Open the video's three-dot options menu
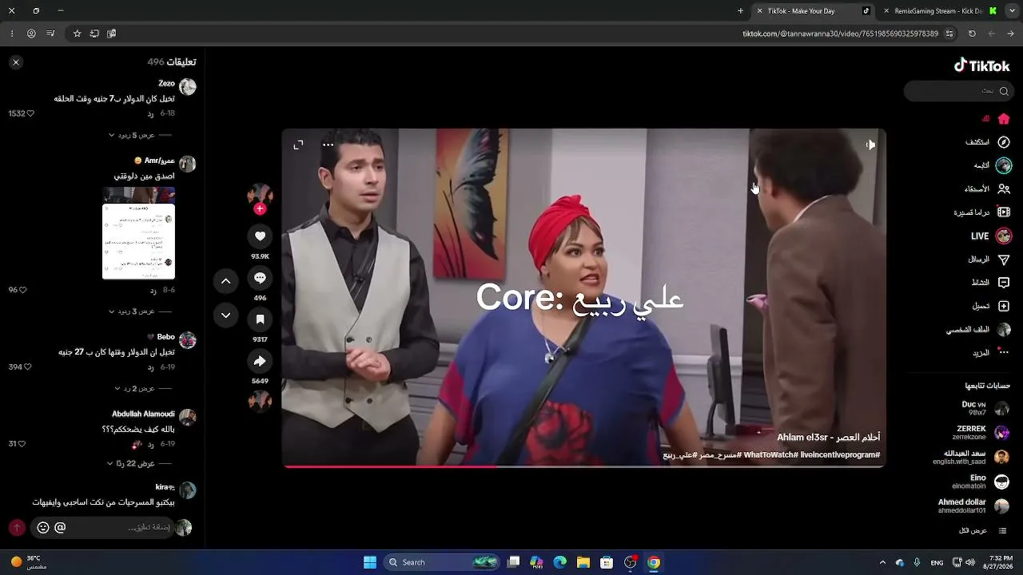1023x575 pixels. click(328, 145)
